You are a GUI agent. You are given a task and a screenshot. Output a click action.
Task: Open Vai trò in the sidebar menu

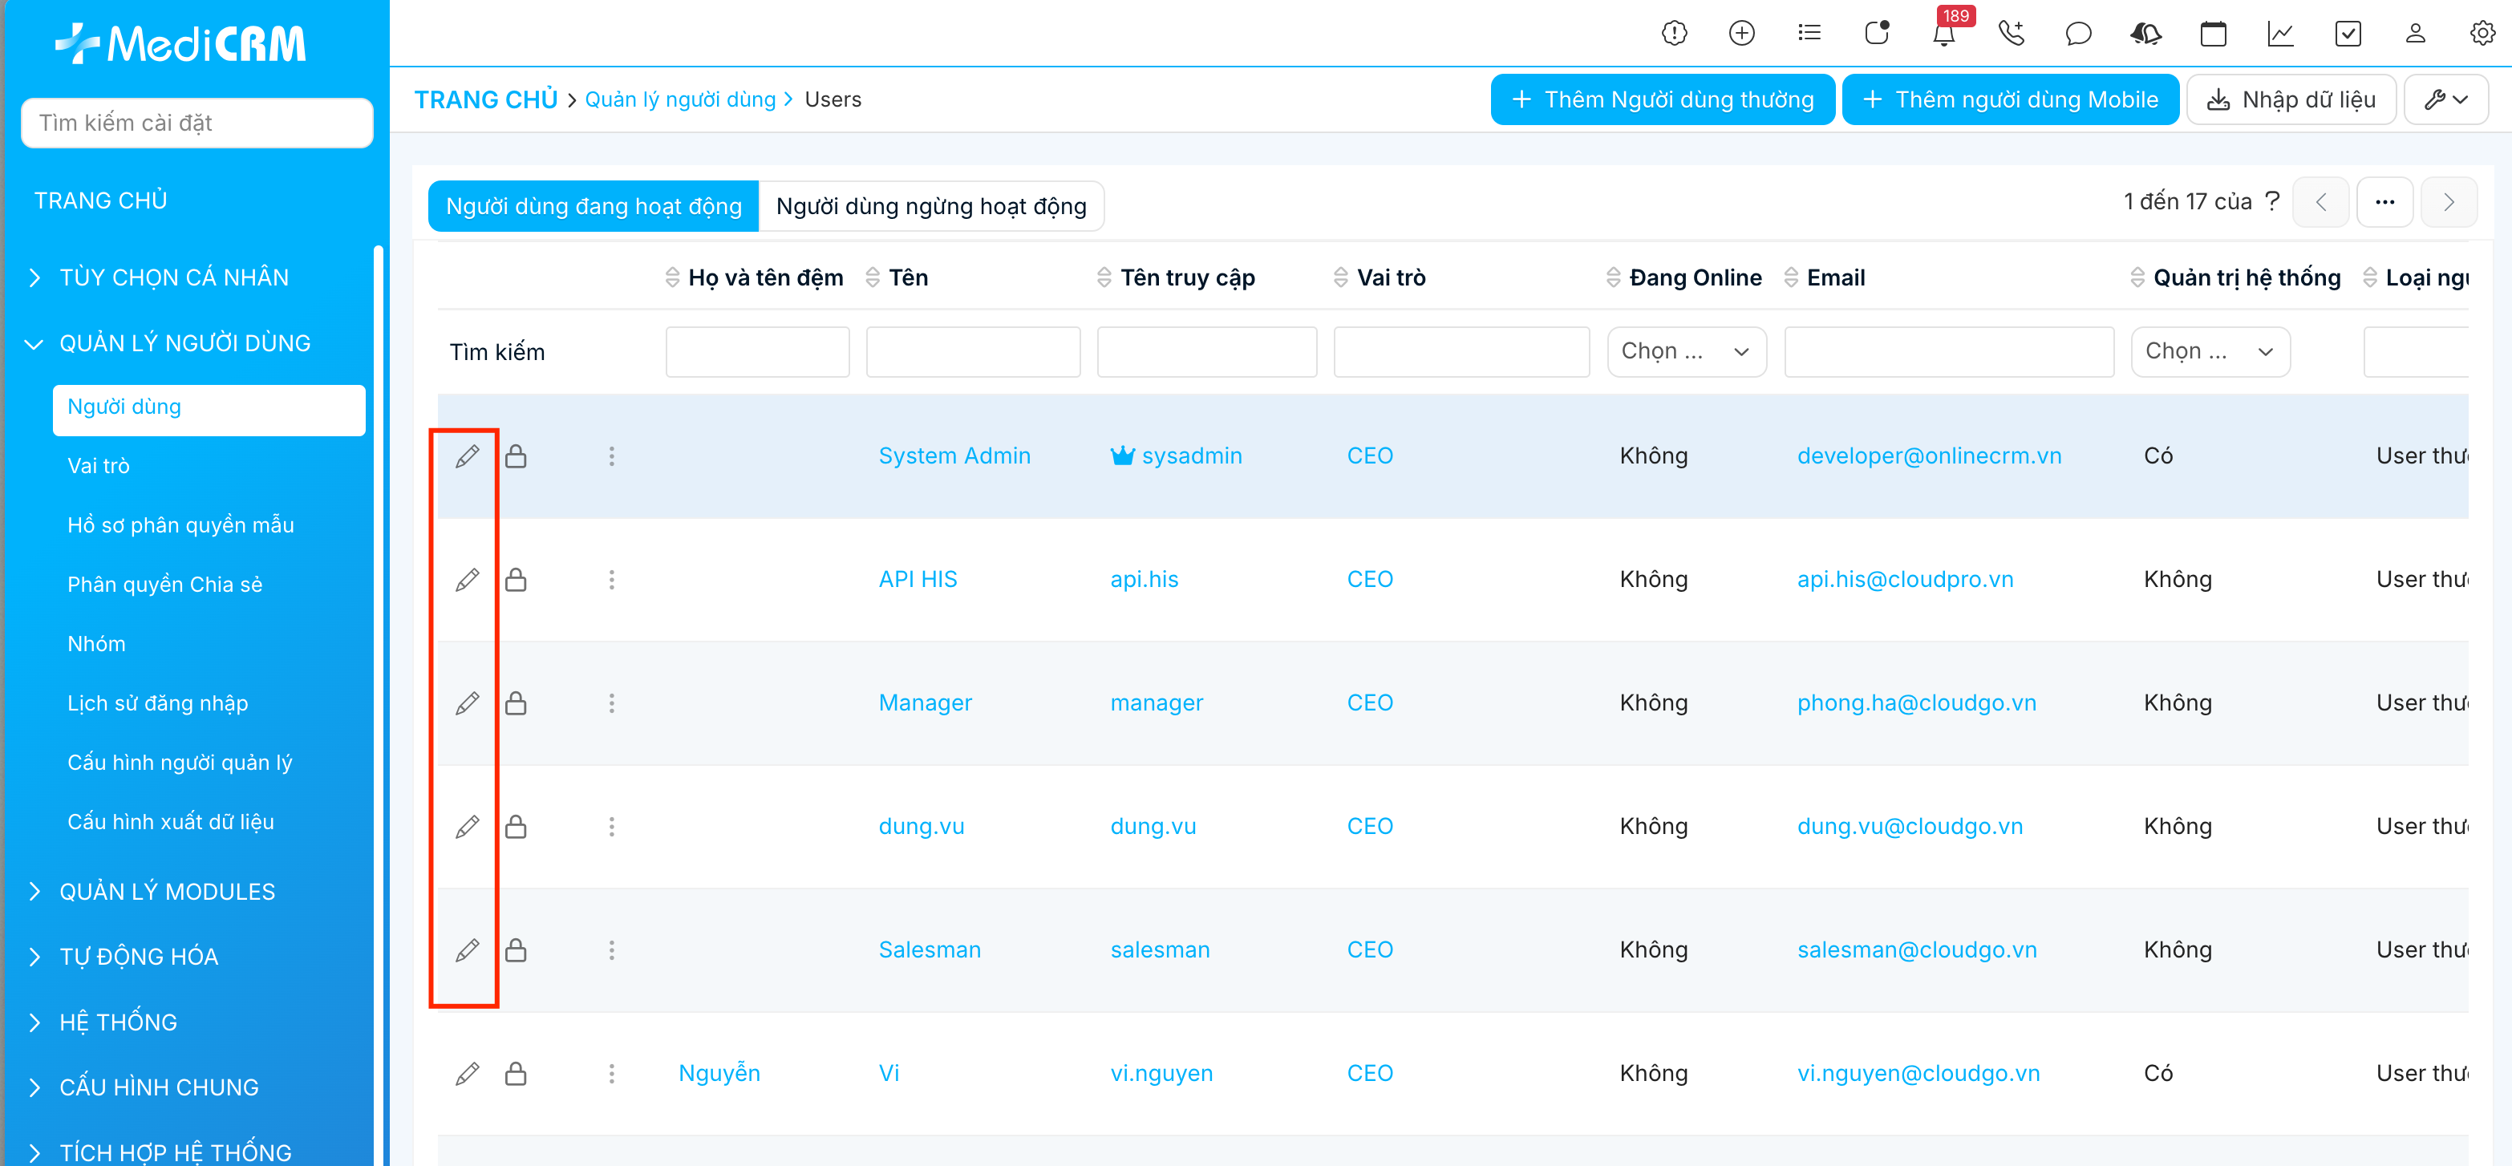pyautogui.click(x=99, y=466)
